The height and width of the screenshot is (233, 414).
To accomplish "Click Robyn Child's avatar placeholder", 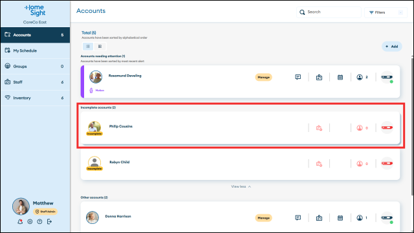I will (94, 162).
